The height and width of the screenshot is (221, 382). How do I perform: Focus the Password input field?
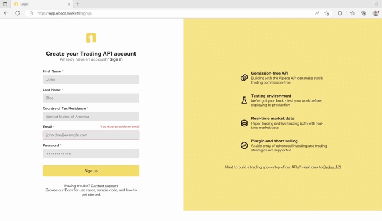tap(91, 154)
